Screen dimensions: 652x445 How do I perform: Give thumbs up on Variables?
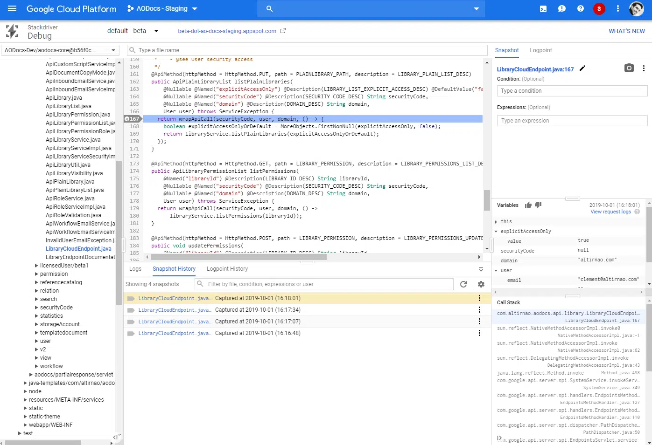pos(528,205)
